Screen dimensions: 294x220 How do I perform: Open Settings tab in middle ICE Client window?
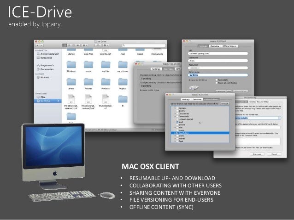(156, 69)
